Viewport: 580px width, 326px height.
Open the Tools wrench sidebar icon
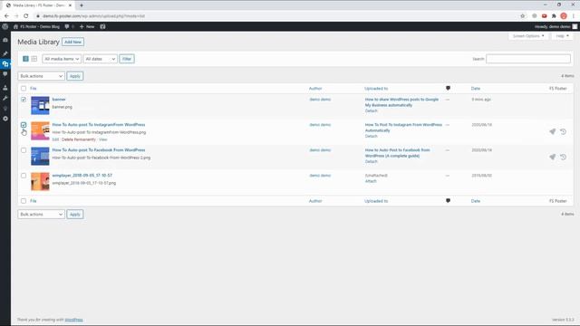(x=5, y=98)
